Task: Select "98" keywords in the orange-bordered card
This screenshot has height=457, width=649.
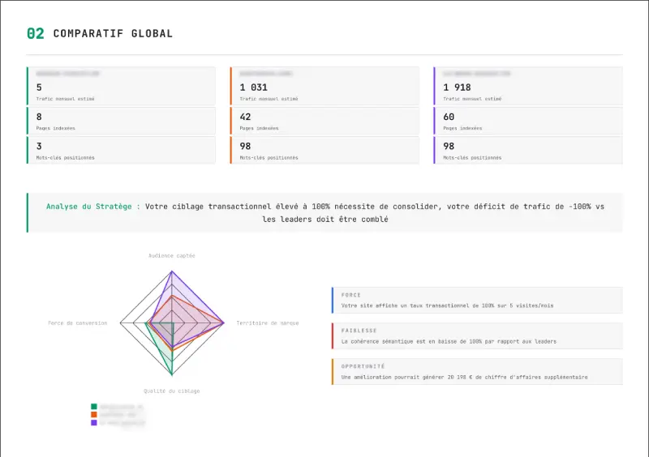Action: coord(245,146)
